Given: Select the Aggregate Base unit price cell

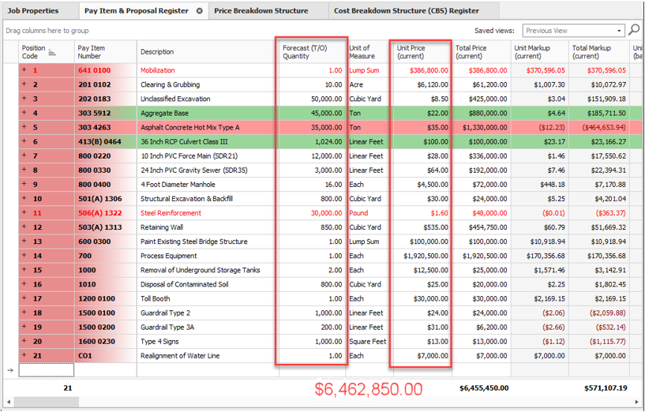Looking at the screenshot, I should pos(421,113).
